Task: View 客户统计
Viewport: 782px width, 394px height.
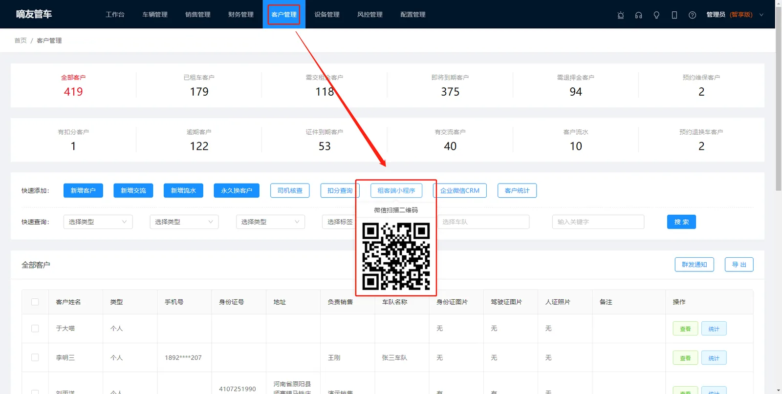Action: click(x=517, y=190)
